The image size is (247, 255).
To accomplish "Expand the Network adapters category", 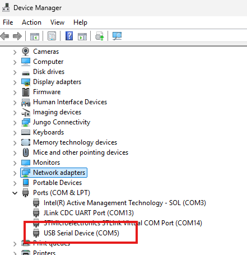I will (x=15, y=173).
